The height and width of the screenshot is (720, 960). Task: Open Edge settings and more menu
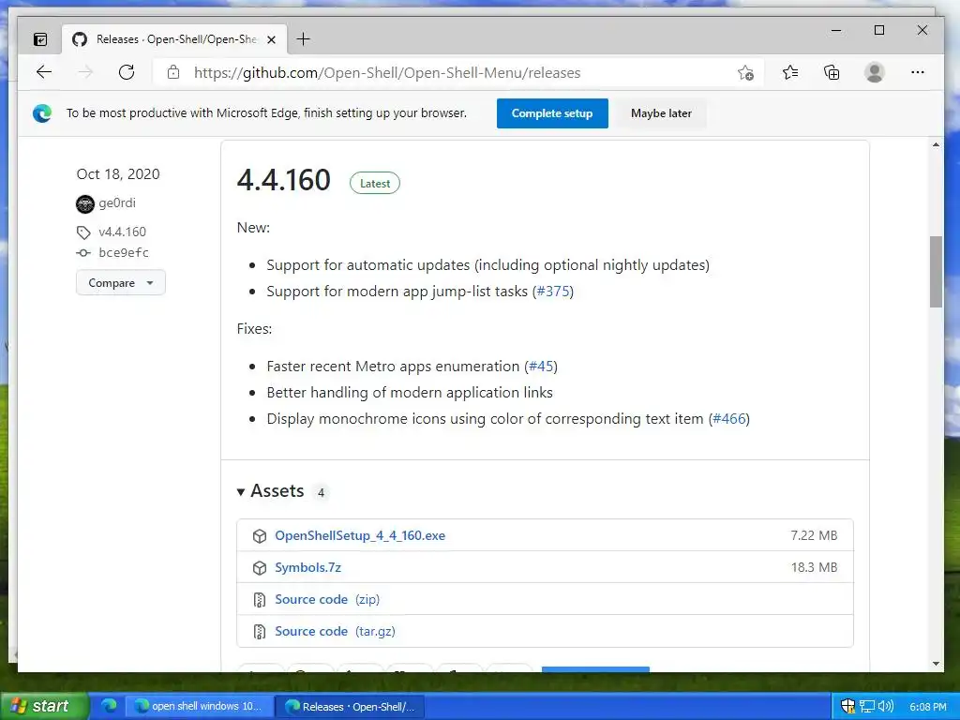tap(917, 72)
